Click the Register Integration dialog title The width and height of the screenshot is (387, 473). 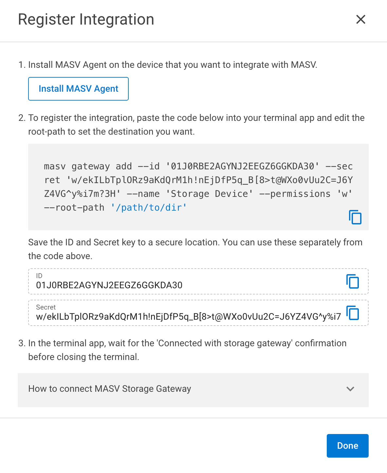coord(86,19)
